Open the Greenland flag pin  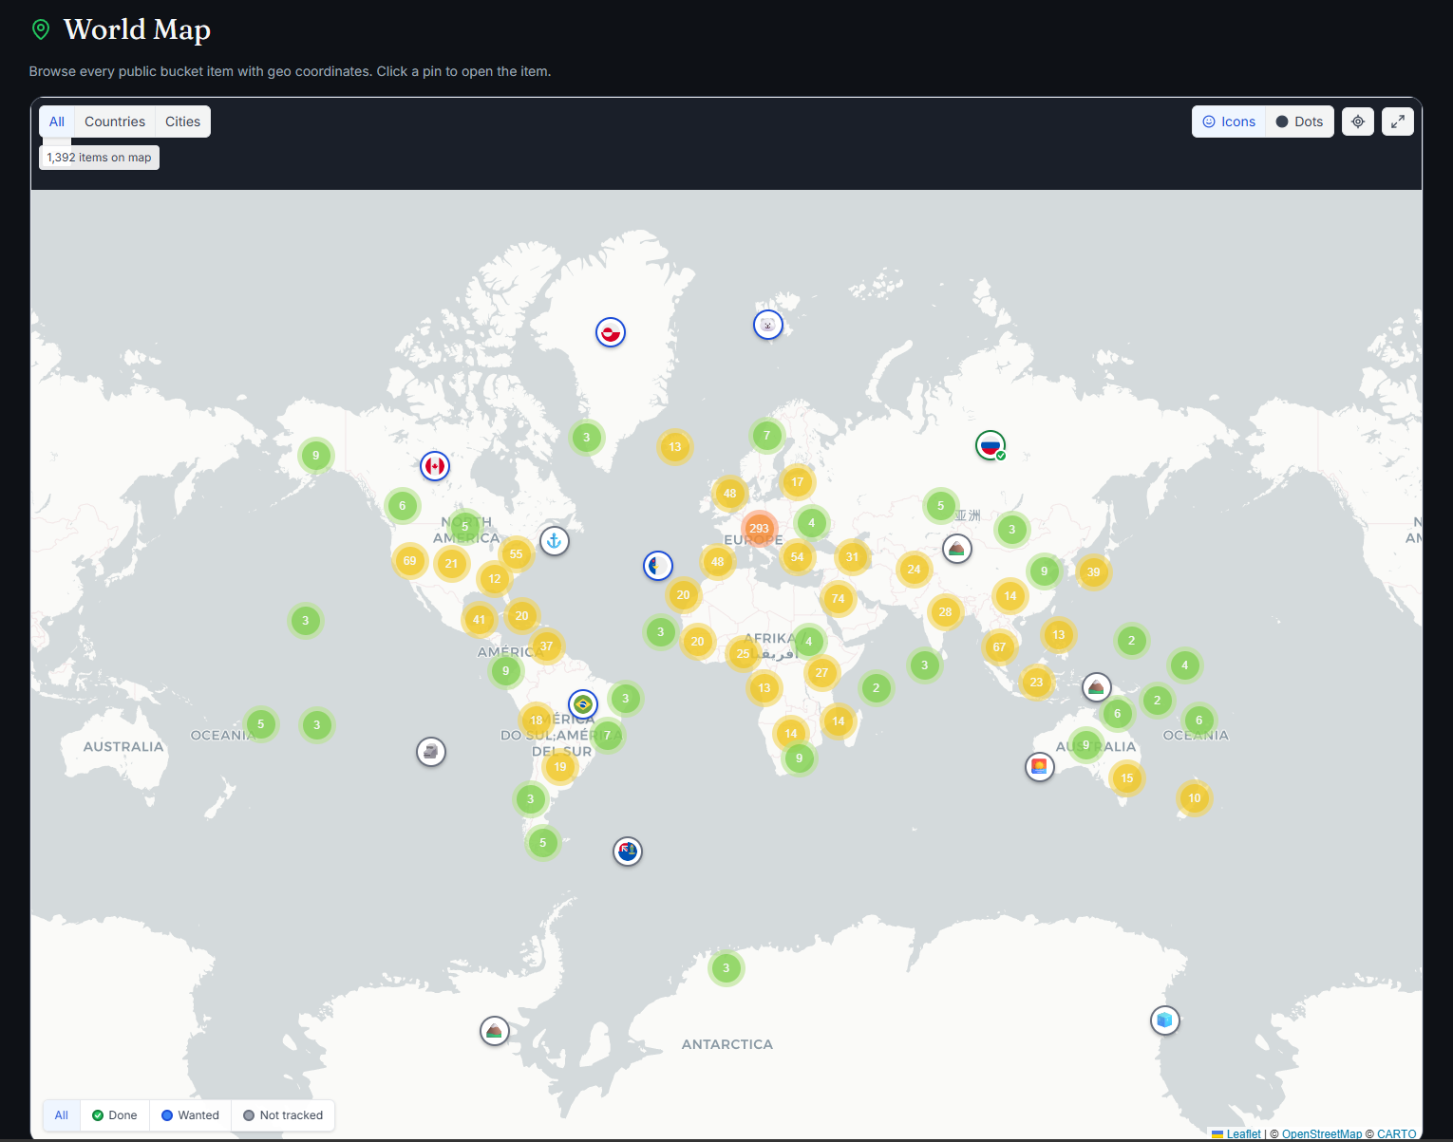(x=611, y=332)
